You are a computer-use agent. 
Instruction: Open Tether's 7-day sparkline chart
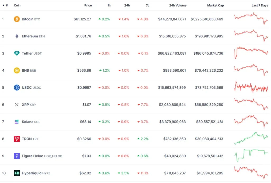[x=251, y=53]
